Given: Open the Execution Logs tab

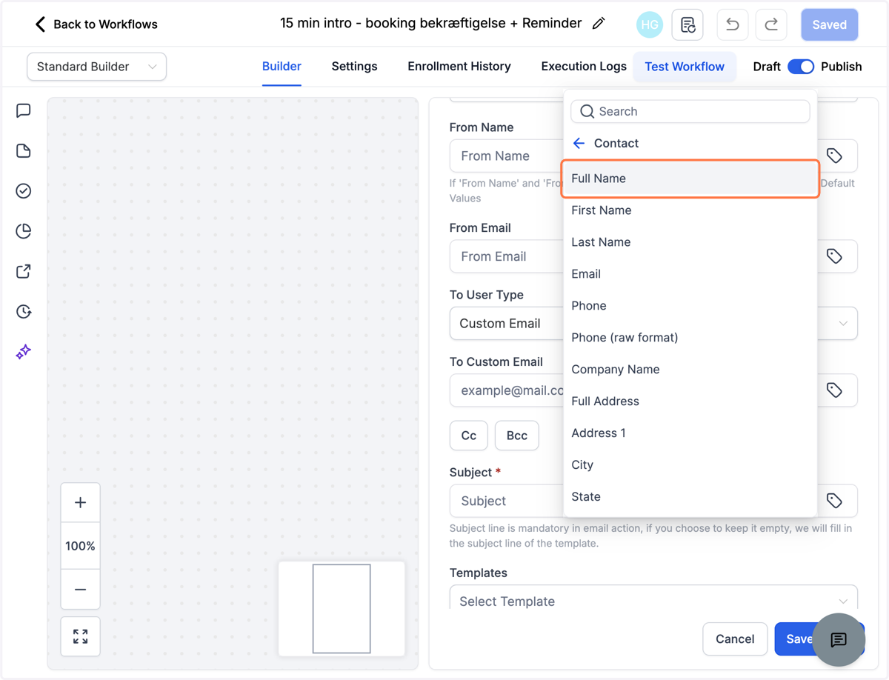Looking at the screenshot, I should 584,67.
